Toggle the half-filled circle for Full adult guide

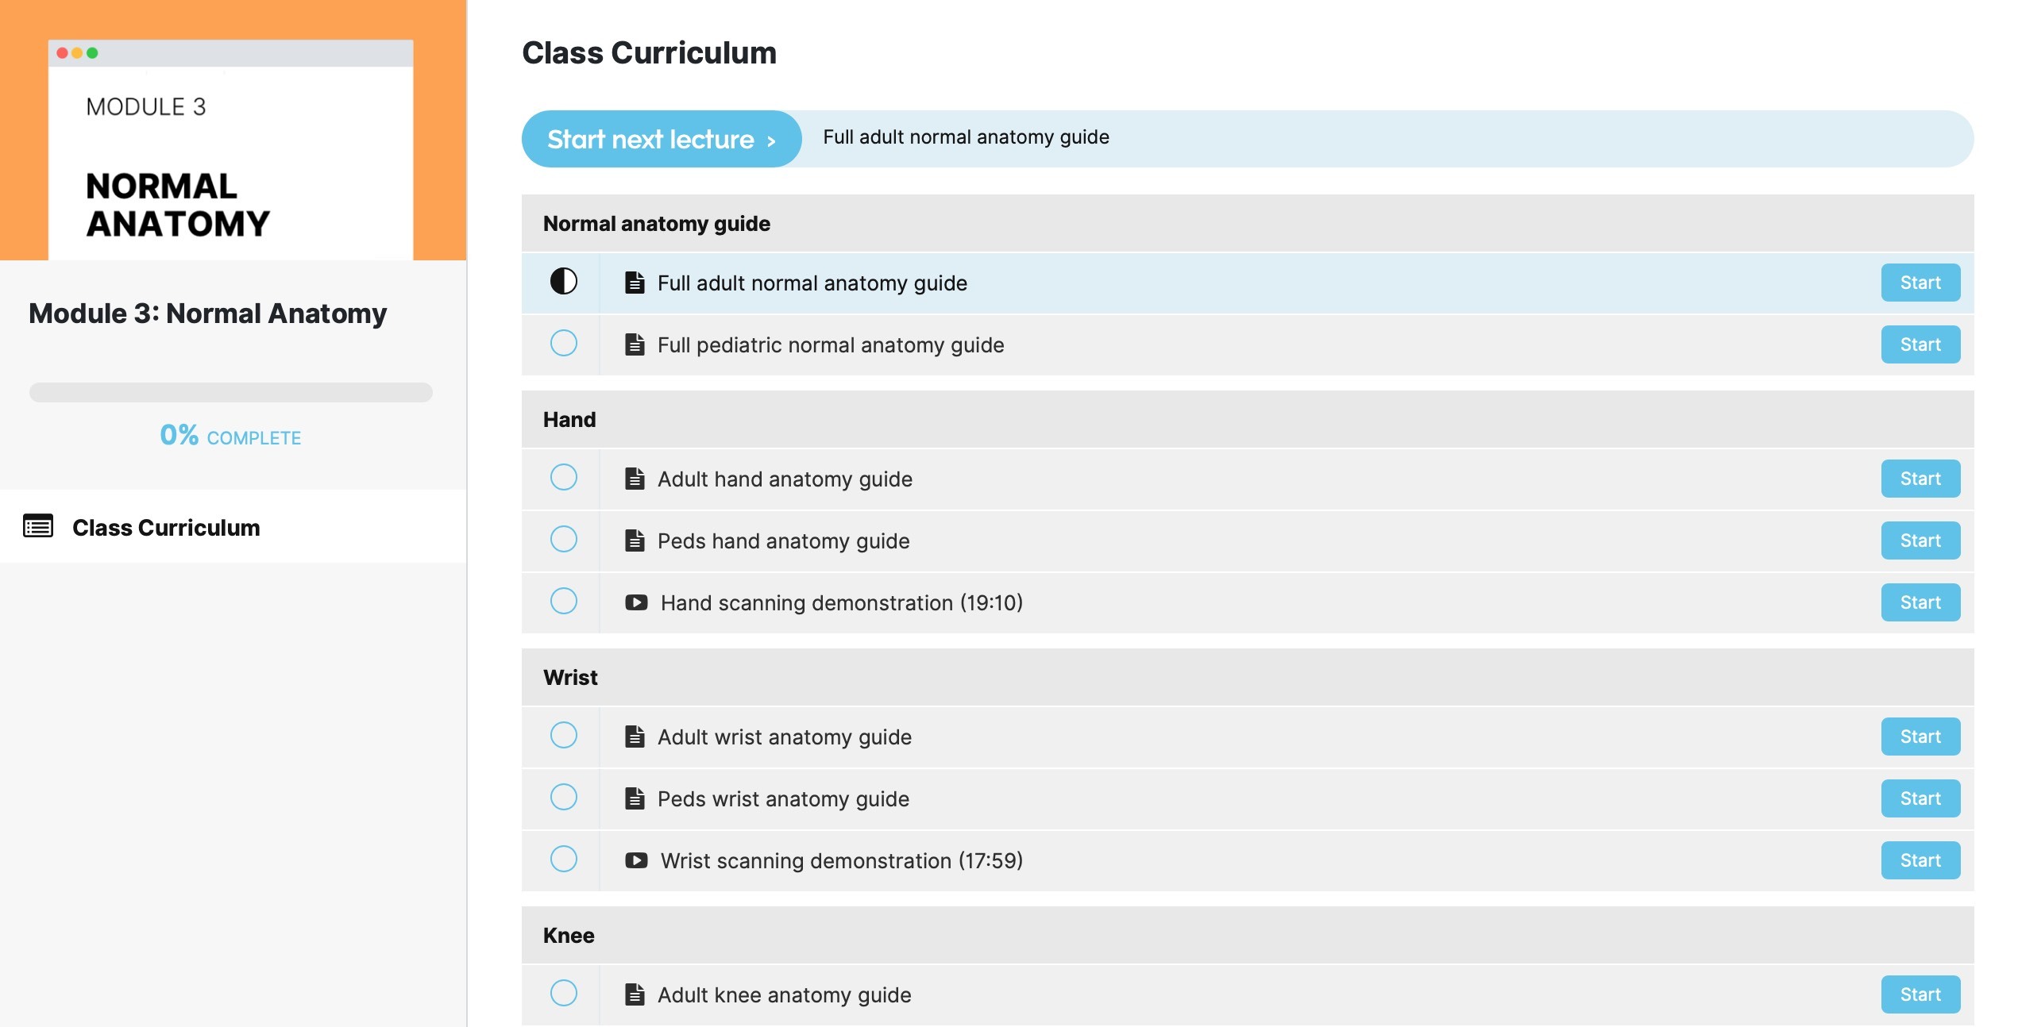(564, 281)
